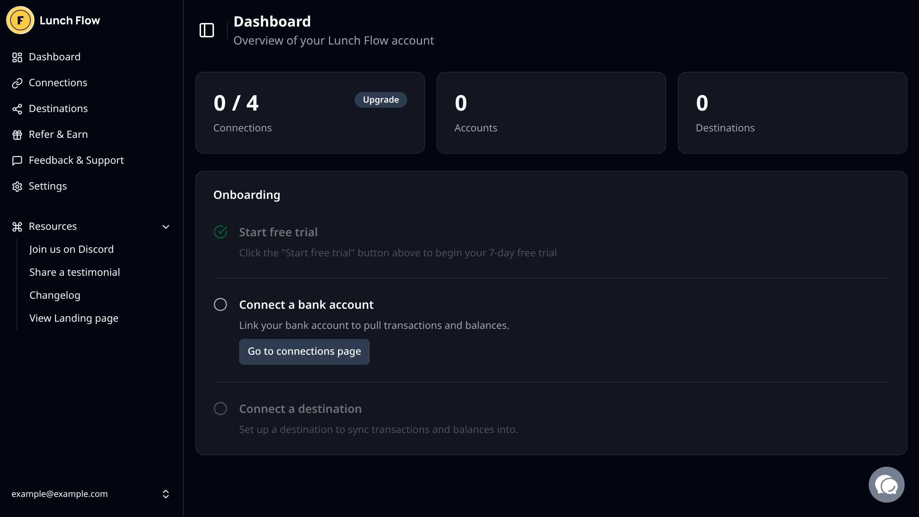
Task: Toggle the Start free trial checkmark
Action: 220,232
